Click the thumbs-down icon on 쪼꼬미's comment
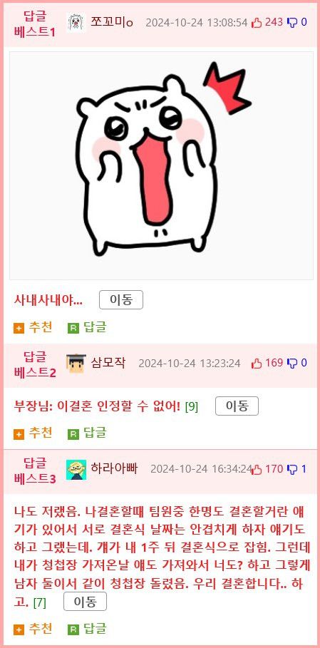The image size is (320, 648). pos(292,23)
